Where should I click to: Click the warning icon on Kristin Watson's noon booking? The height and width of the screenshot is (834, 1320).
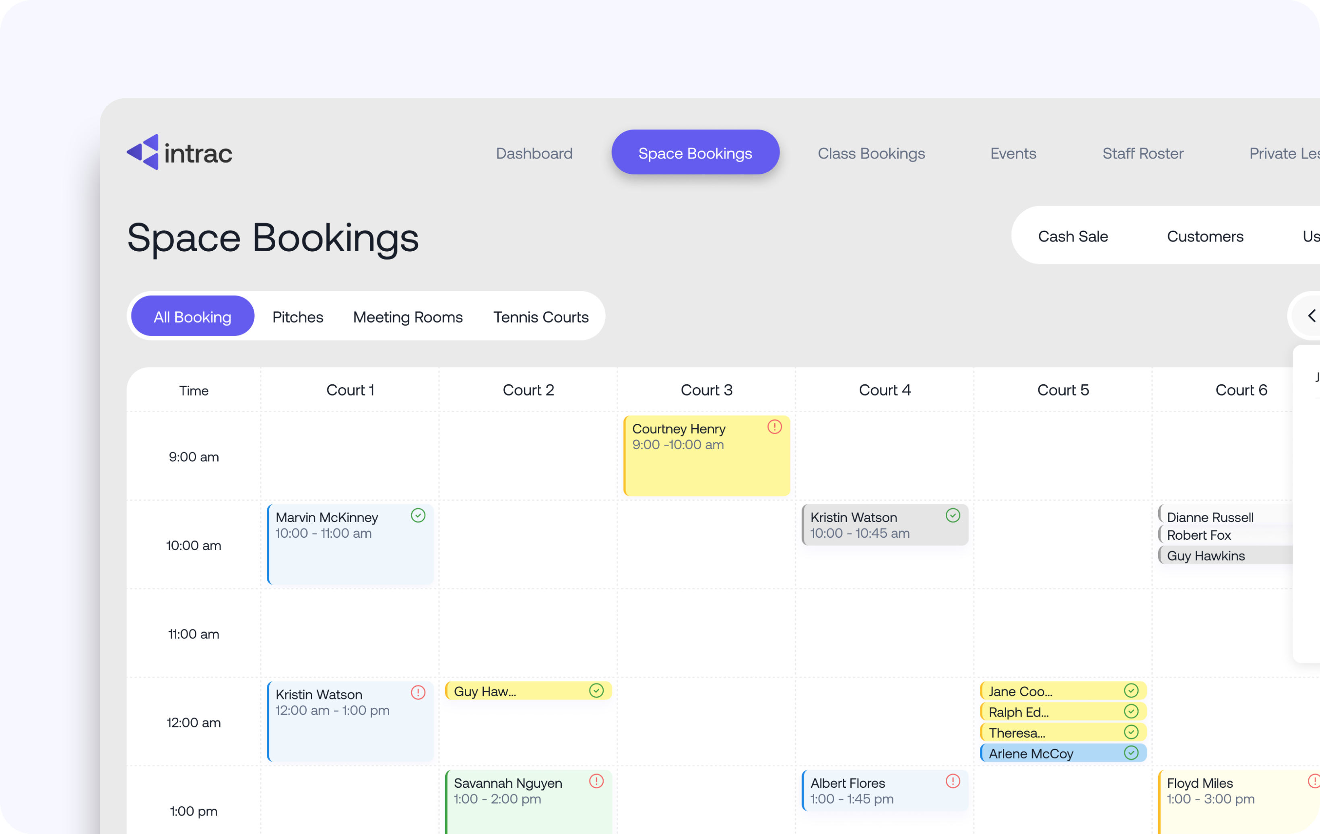click(x=418, y=693)
